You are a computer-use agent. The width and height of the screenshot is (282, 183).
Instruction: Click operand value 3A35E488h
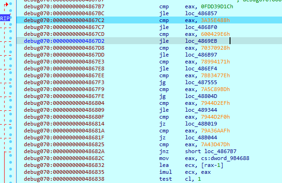click(x=215, y=20)
